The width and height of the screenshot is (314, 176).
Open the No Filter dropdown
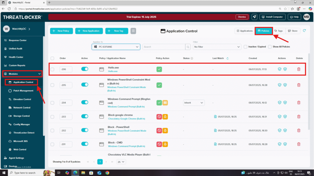(x=217, y=47)
